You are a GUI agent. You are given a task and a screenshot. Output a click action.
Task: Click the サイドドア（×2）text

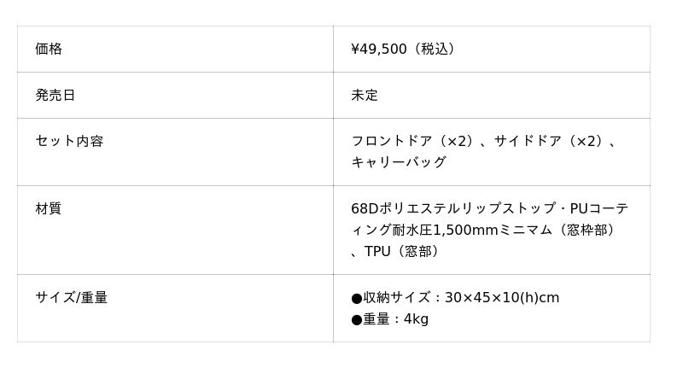click(x=548, y=142)
